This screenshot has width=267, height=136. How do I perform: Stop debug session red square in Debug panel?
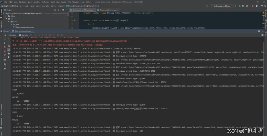[4, 47]
